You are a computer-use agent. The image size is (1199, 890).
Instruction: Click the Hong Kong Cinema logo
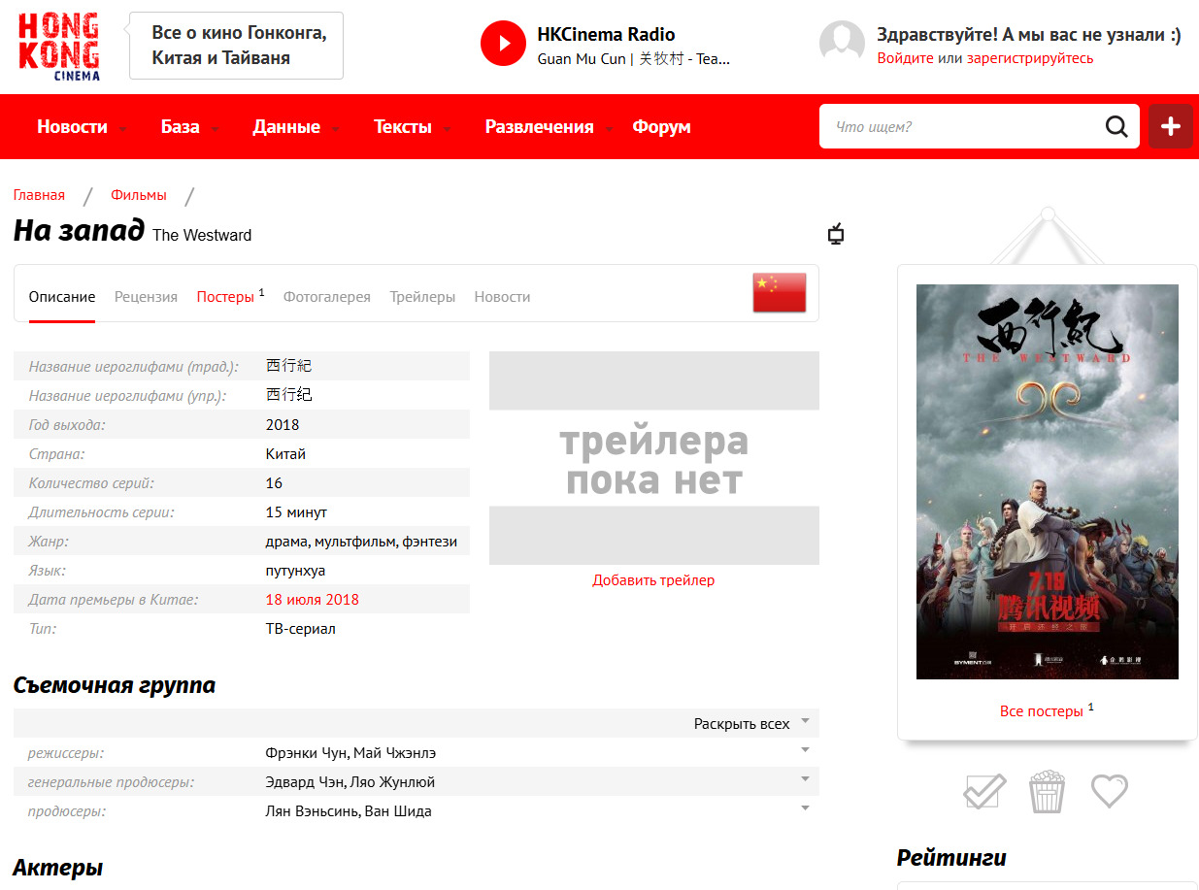click(58, 47)
